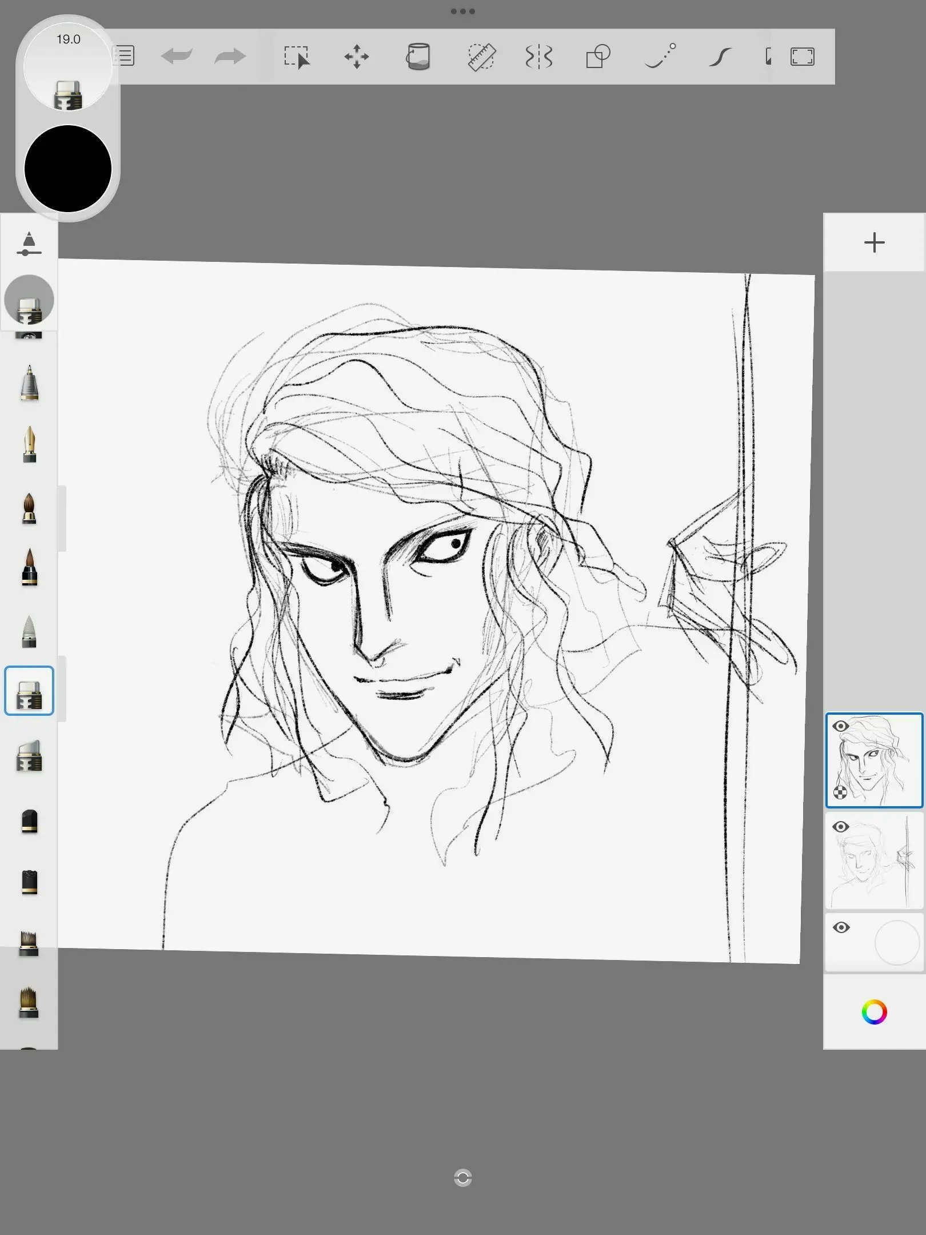Hide the top ink layer
Screen dimensions: 926x1235
(840, 726)
